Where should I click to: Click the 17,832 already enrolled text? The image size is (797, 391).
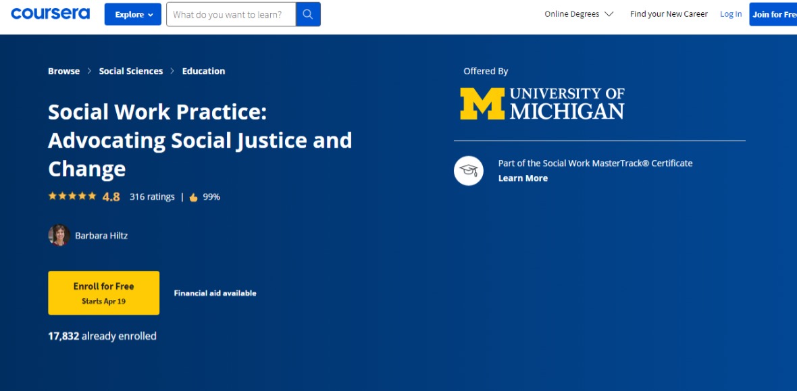pyautogui.click(x=102, y=336)
